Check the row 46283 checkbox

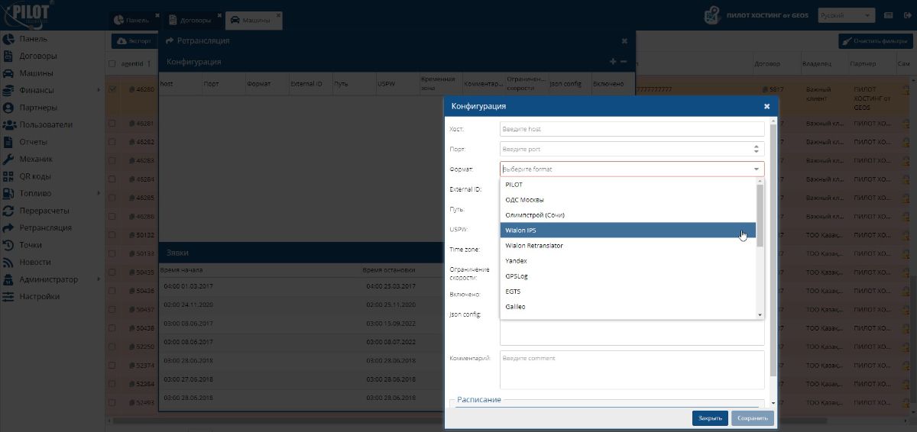pyautogui.click(x=113, y=160)
